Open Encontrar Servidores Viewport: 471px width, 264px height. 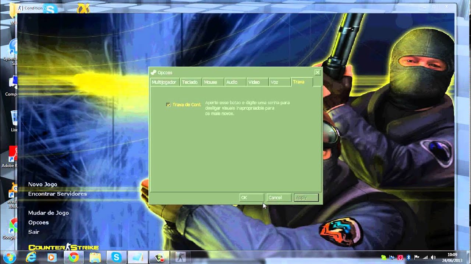57,194
